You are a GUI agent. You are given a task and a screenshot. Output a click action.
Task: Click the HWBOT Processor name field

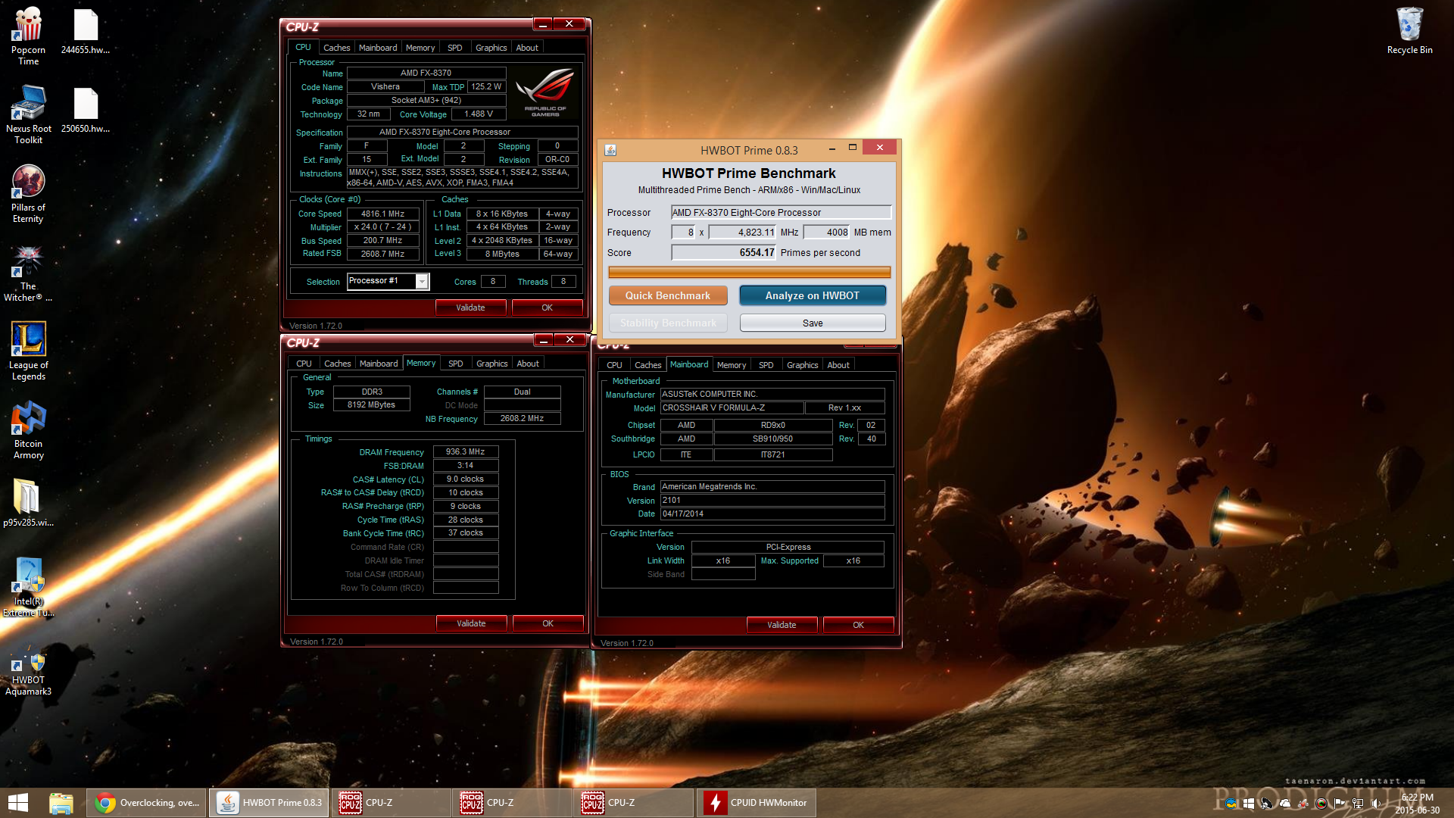781,213
